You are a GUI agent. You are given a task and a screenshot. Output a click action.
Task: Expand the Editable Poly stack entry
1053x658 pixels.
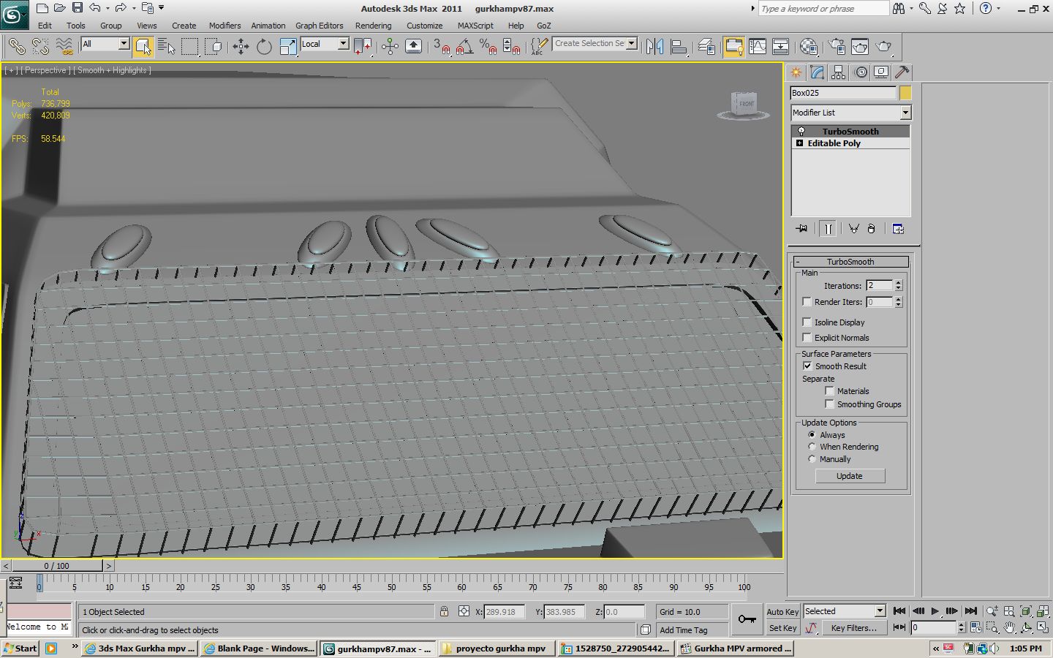click(x=800, y=143)
